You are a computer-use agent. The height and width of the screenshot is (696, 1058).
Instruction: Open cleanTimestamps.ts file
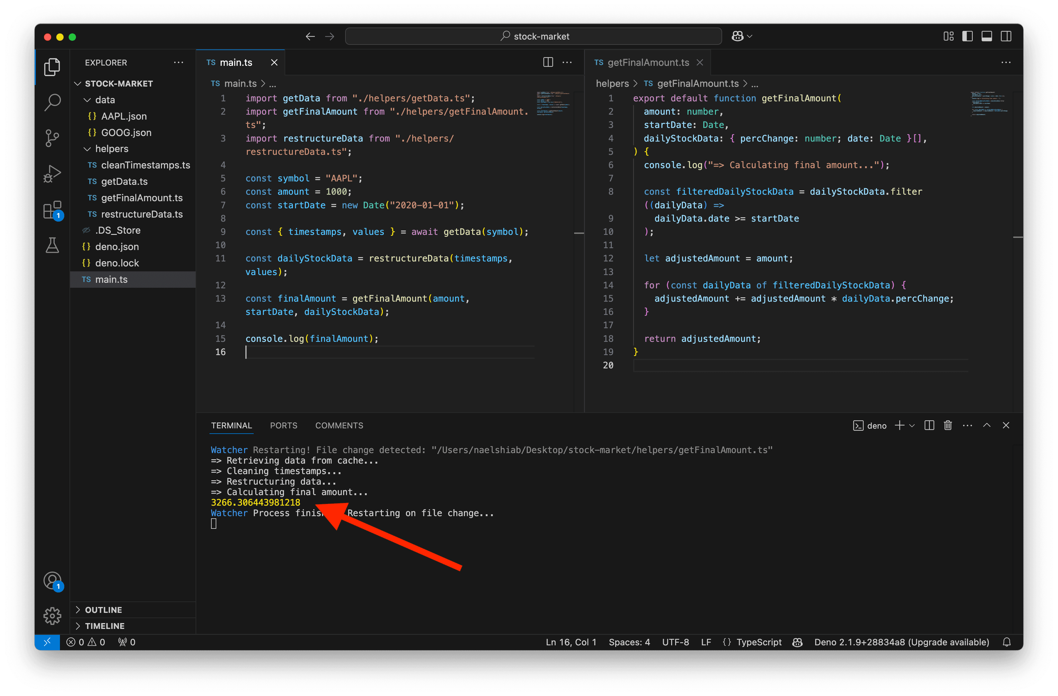click(133, 165)
